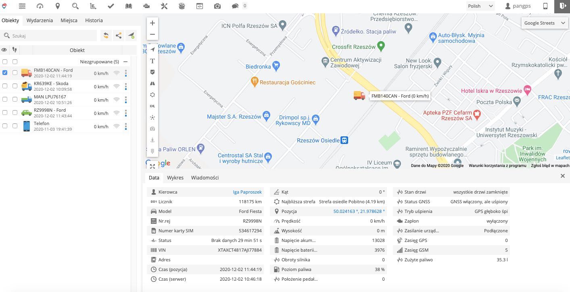The width and height of the screenshot is (570, 292).
Task: Open the Polish language dropdown
Action: tap(480, 6)
